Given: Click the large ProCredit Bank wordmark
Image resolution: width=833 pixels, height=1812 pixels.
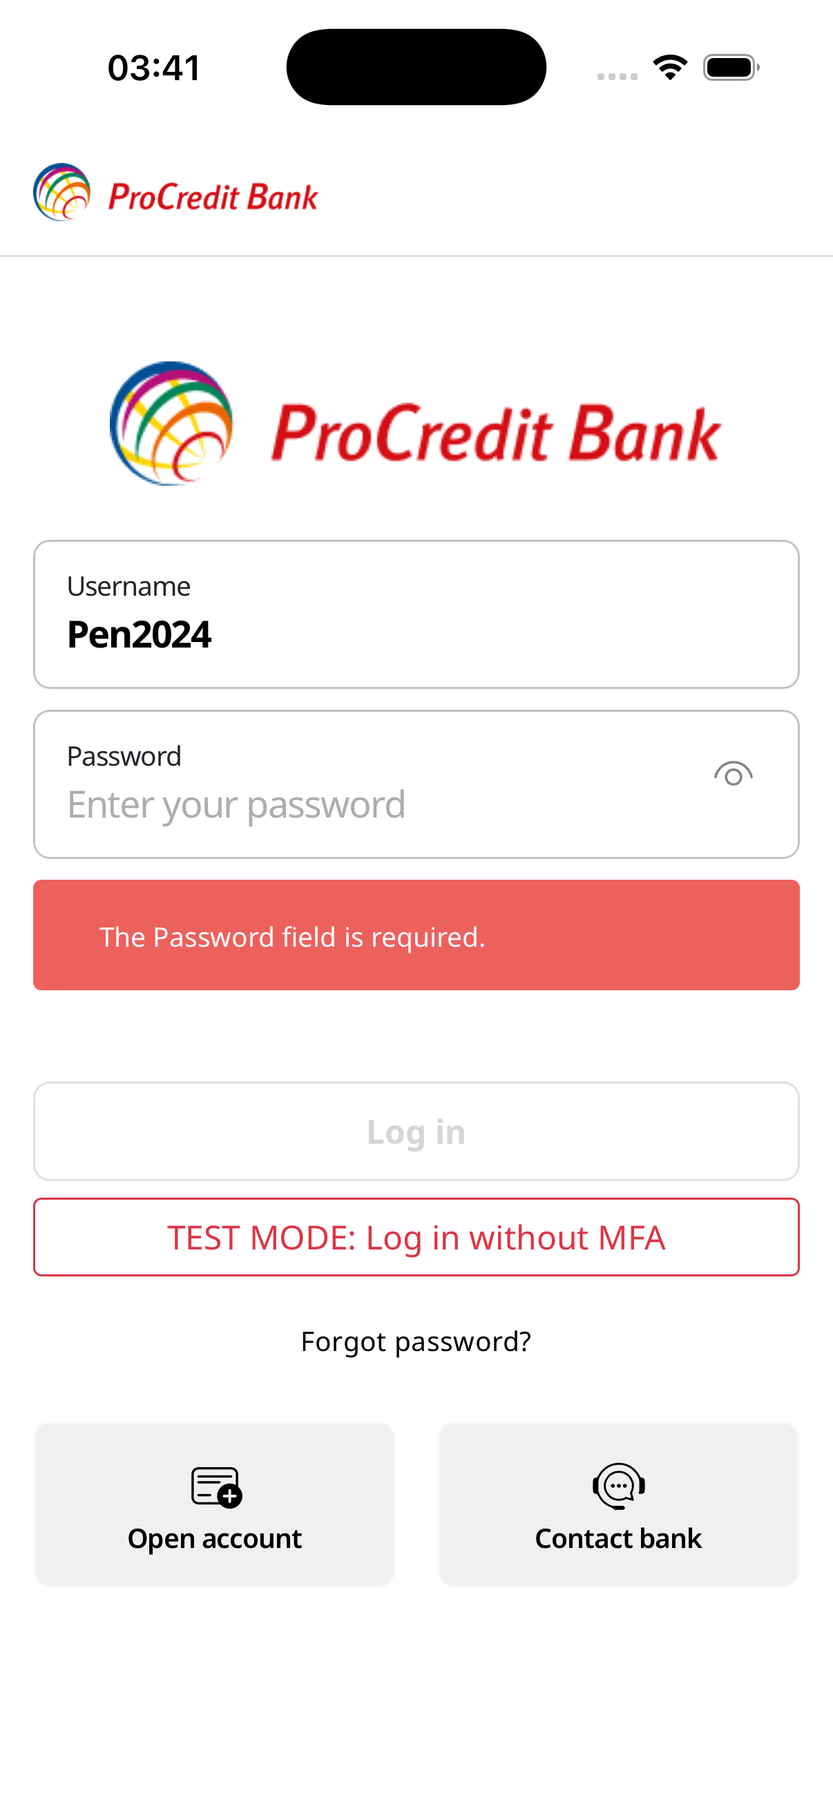Looking at the screenshot, I should coord(495,433).
